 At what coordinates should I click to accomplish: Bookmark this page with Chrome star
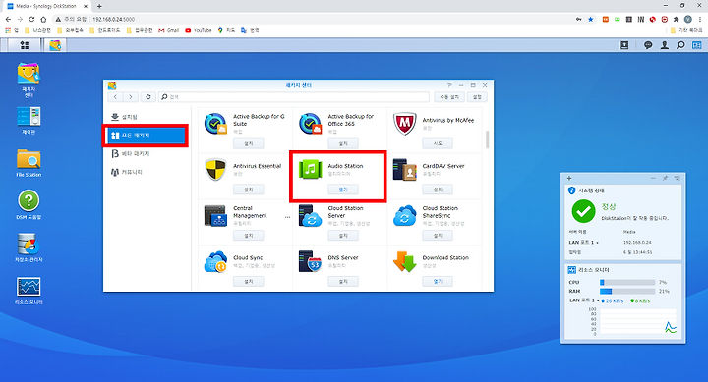click(x=591, y=19)
